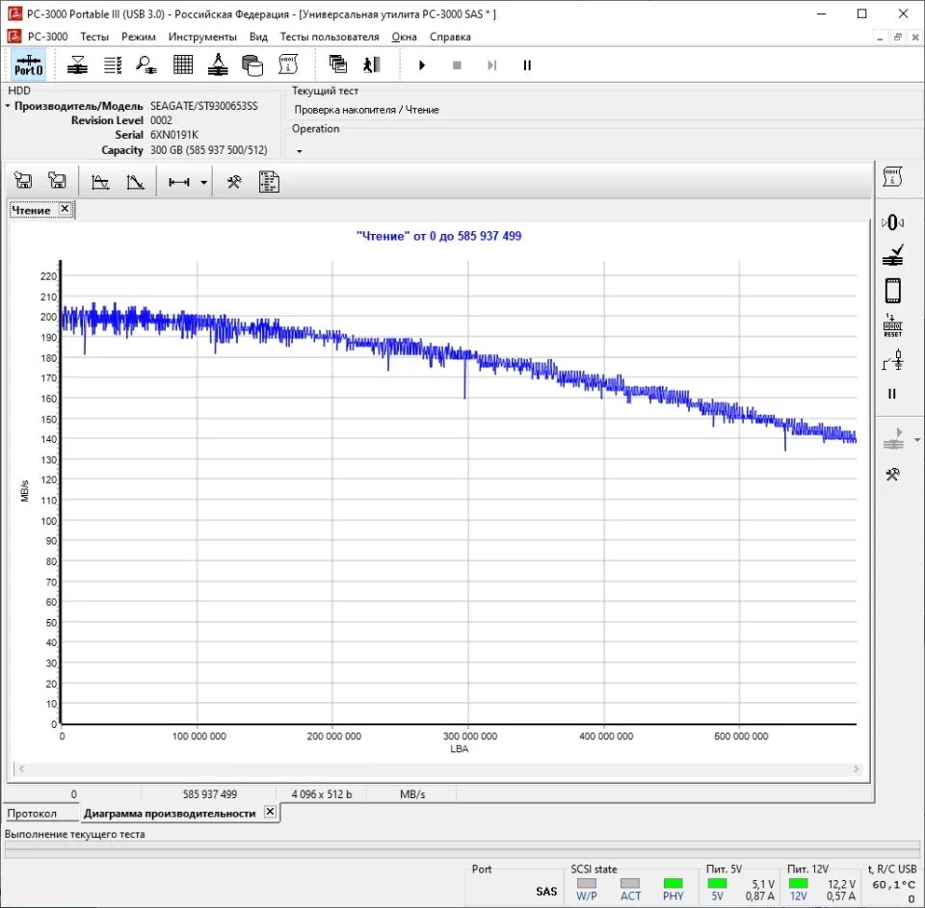Click the second disk chart icon
This screenshot has width=925, height=908.
point(57,180)
